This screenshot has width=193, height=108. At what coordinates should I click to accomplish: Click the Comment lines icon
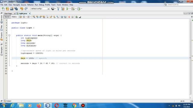(x=77, y=17)
